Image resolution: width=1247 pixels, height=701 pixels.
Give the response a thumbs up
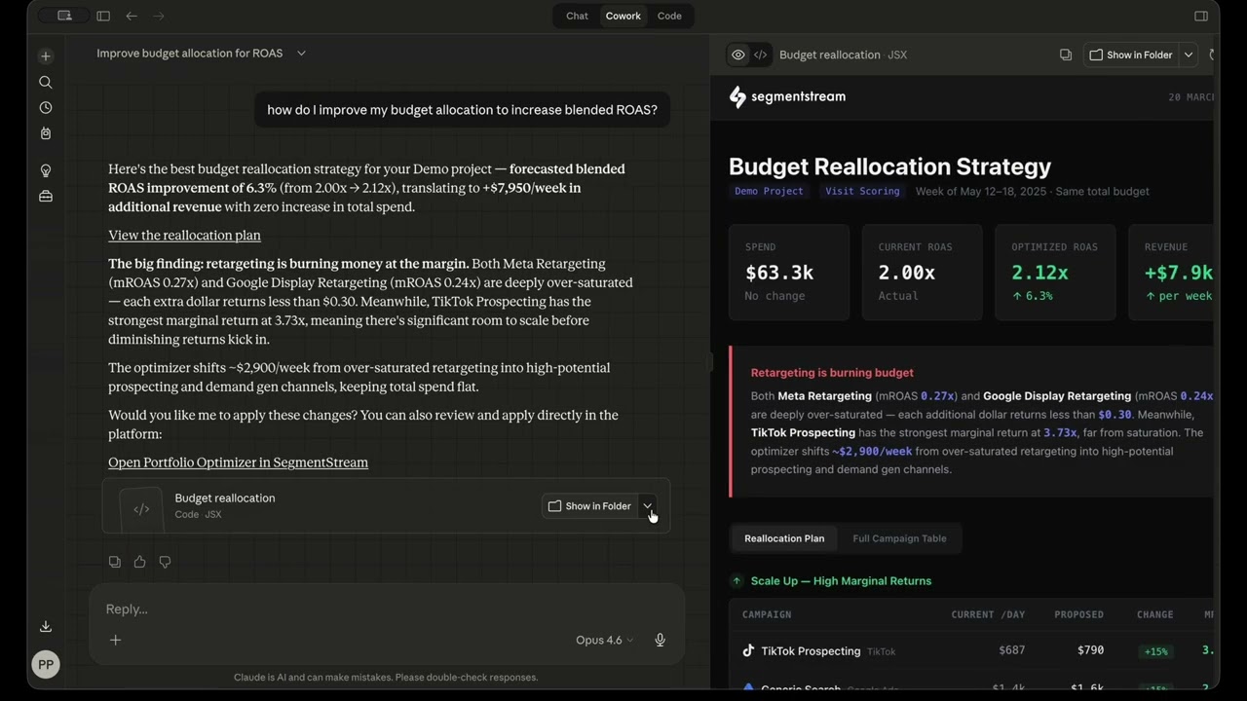click(x=140, y=562)
